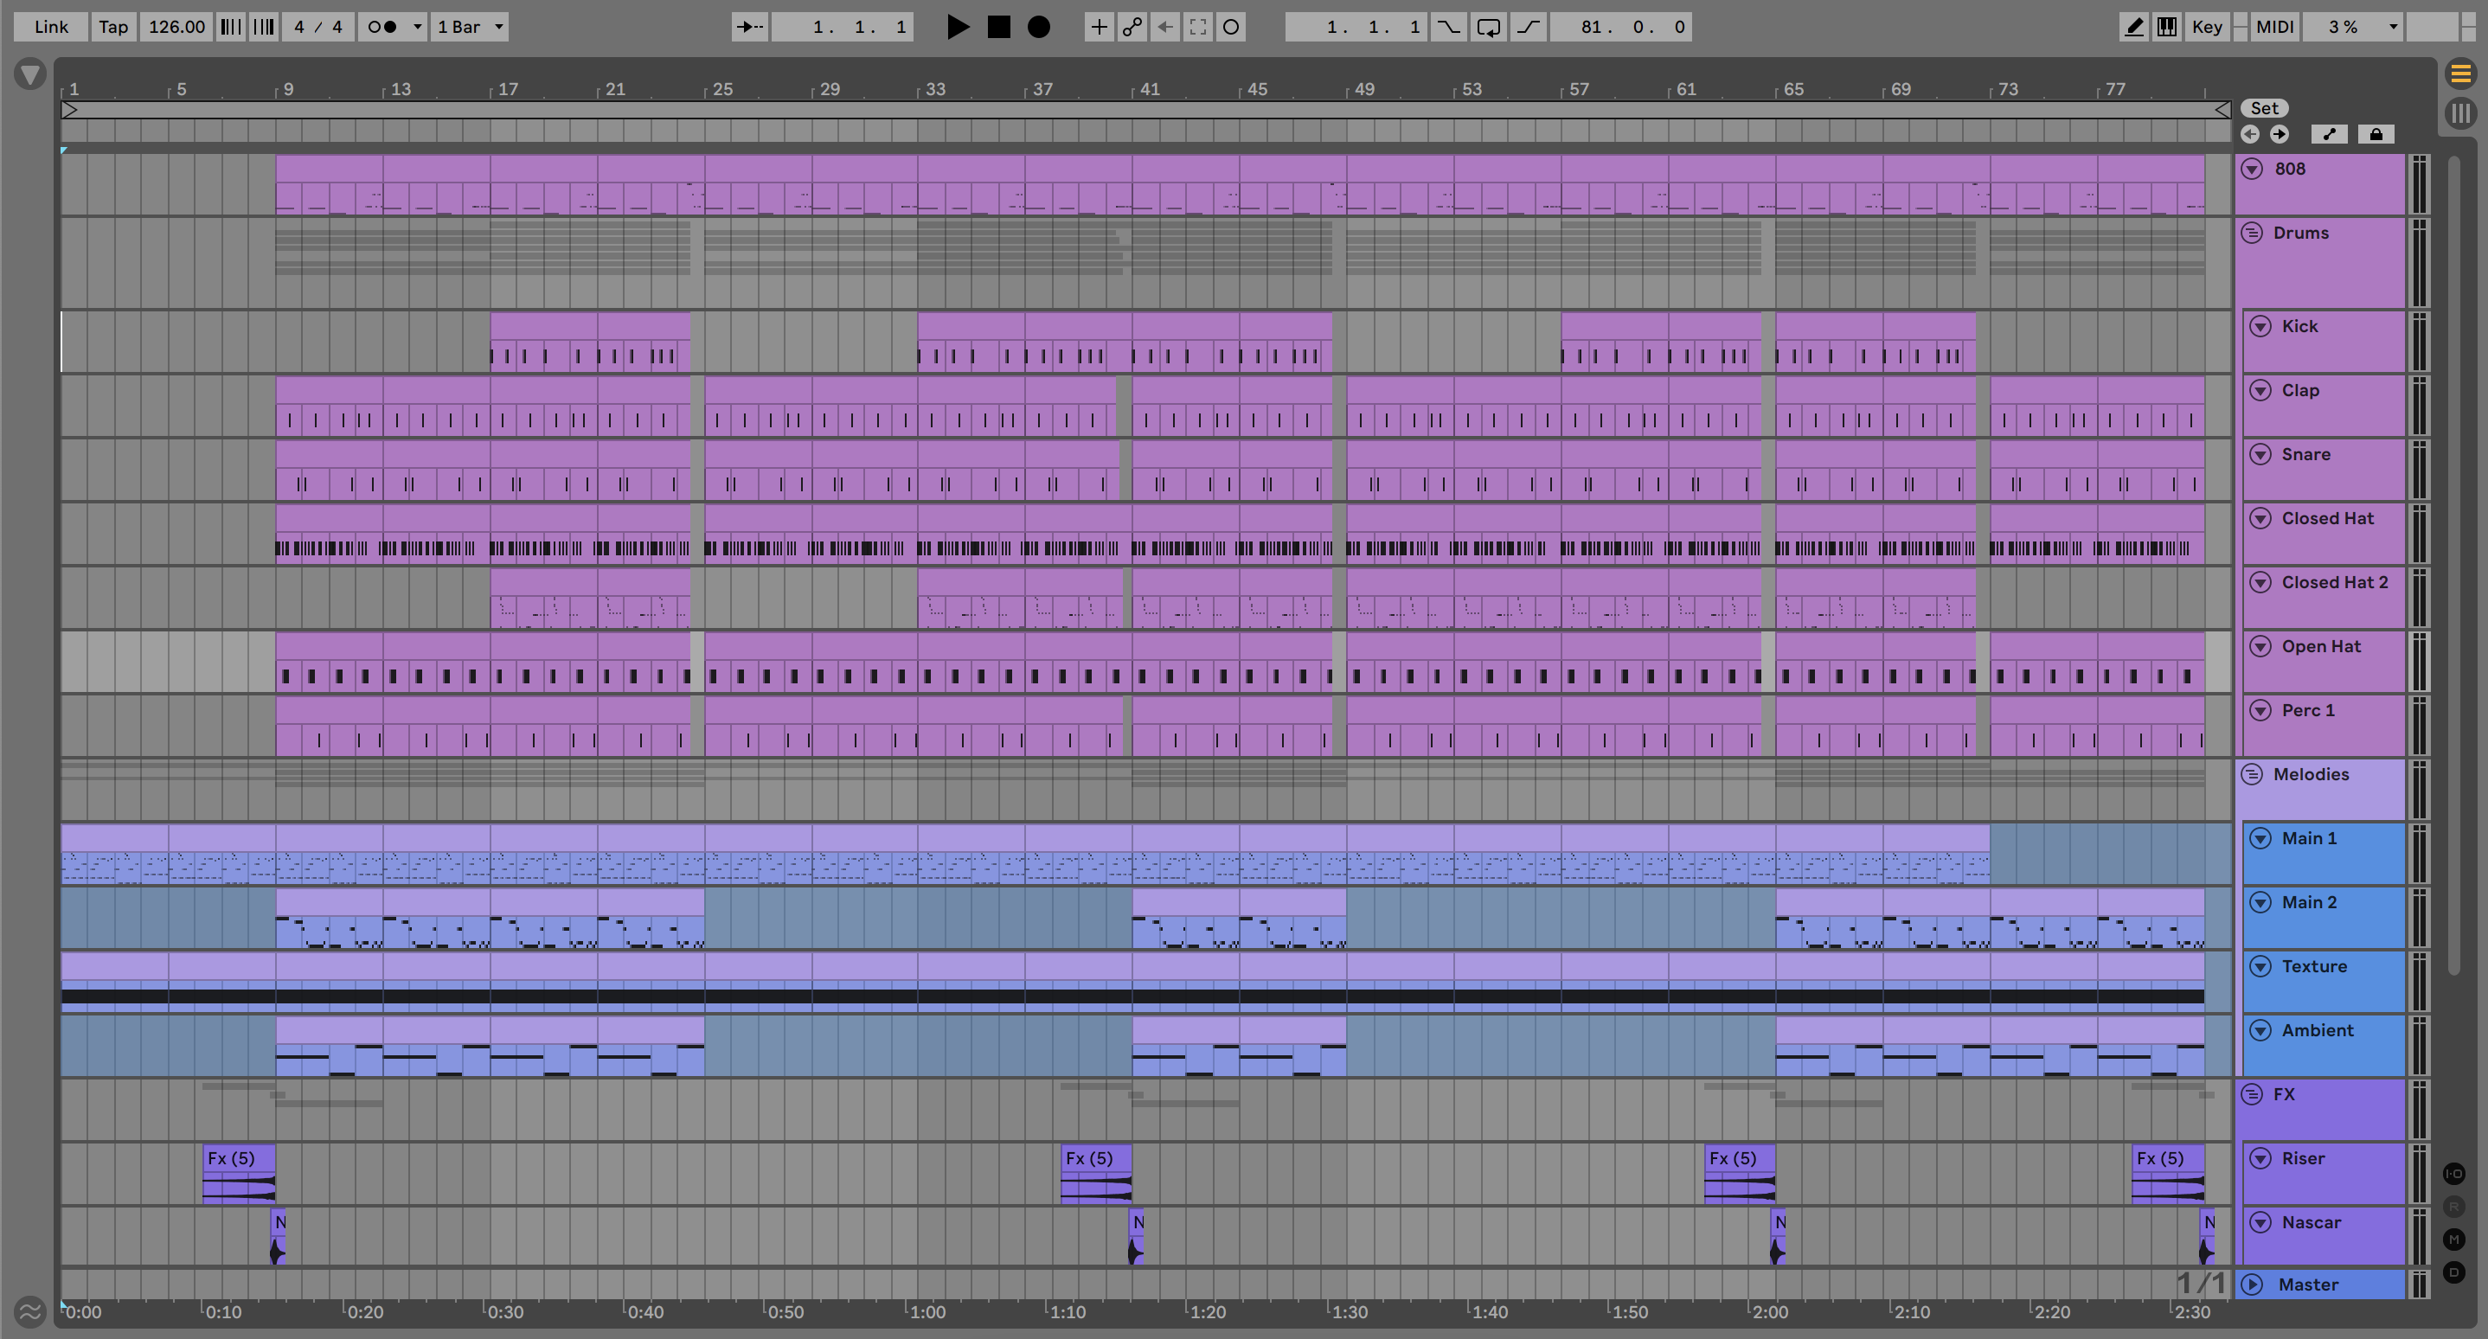2488x1339 pixels.
Task: Collapse the Drums group track
Action: pos(2253,233)
